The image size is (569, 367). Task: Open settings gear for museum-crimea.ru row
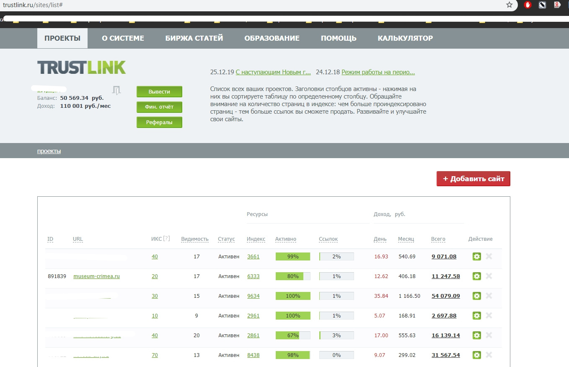point(476,276)
